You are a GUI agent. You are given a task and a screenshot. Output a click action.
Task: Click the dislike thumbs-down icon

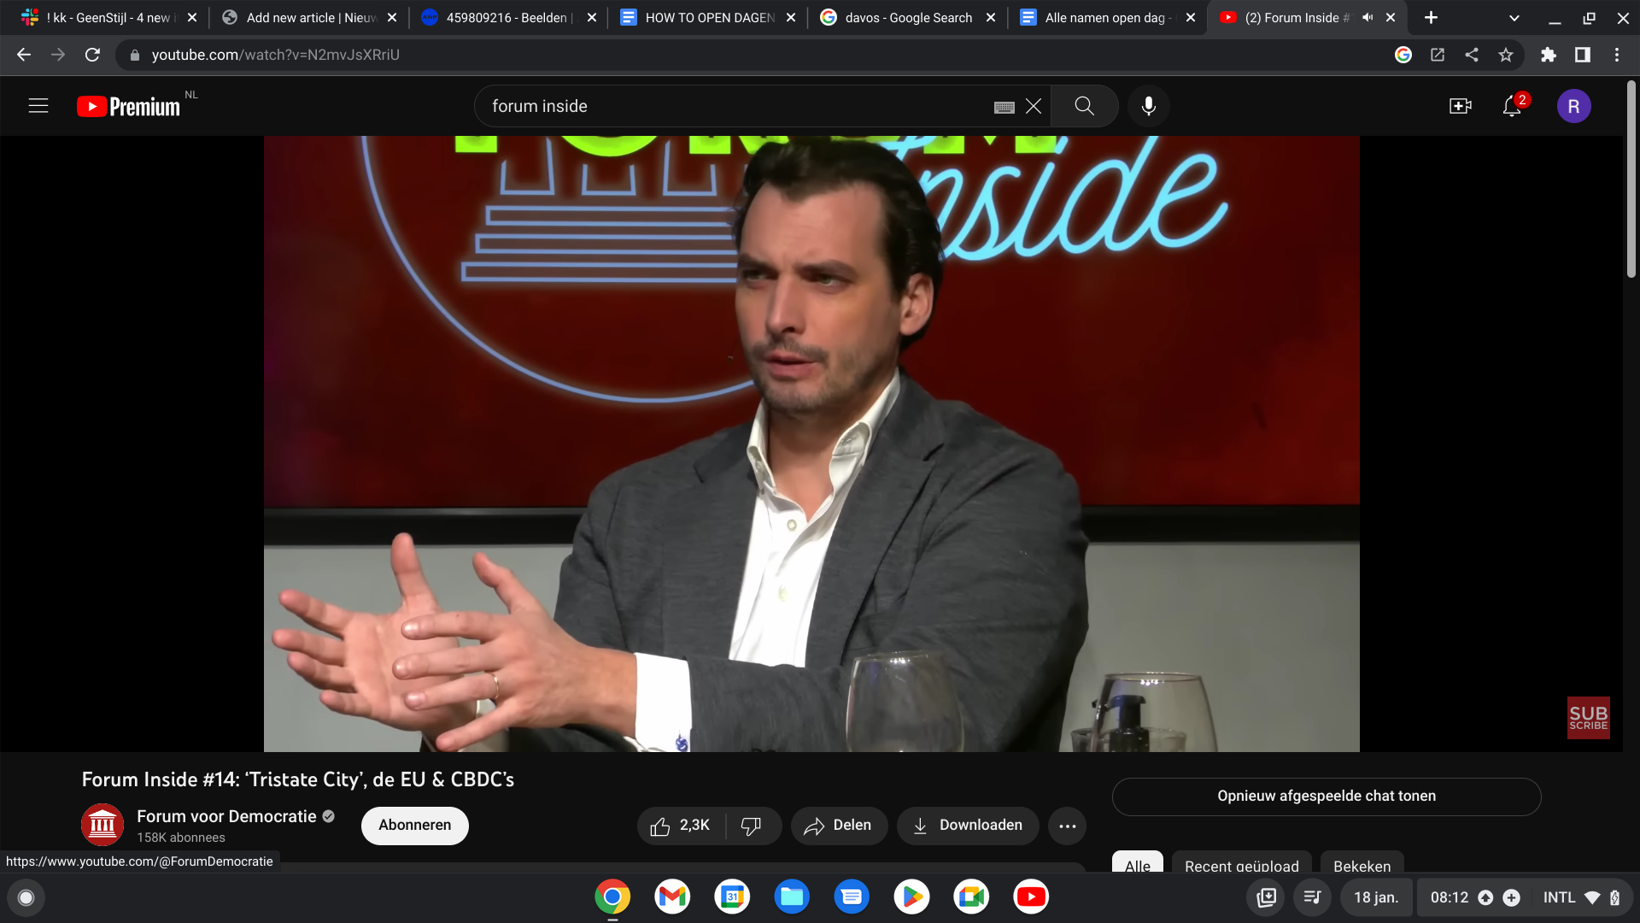click(751, 826)
